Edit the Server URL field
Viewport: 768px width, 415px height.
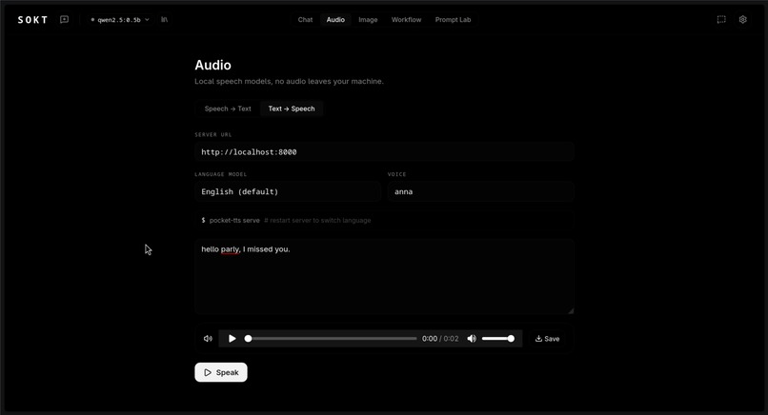(384, 151)
